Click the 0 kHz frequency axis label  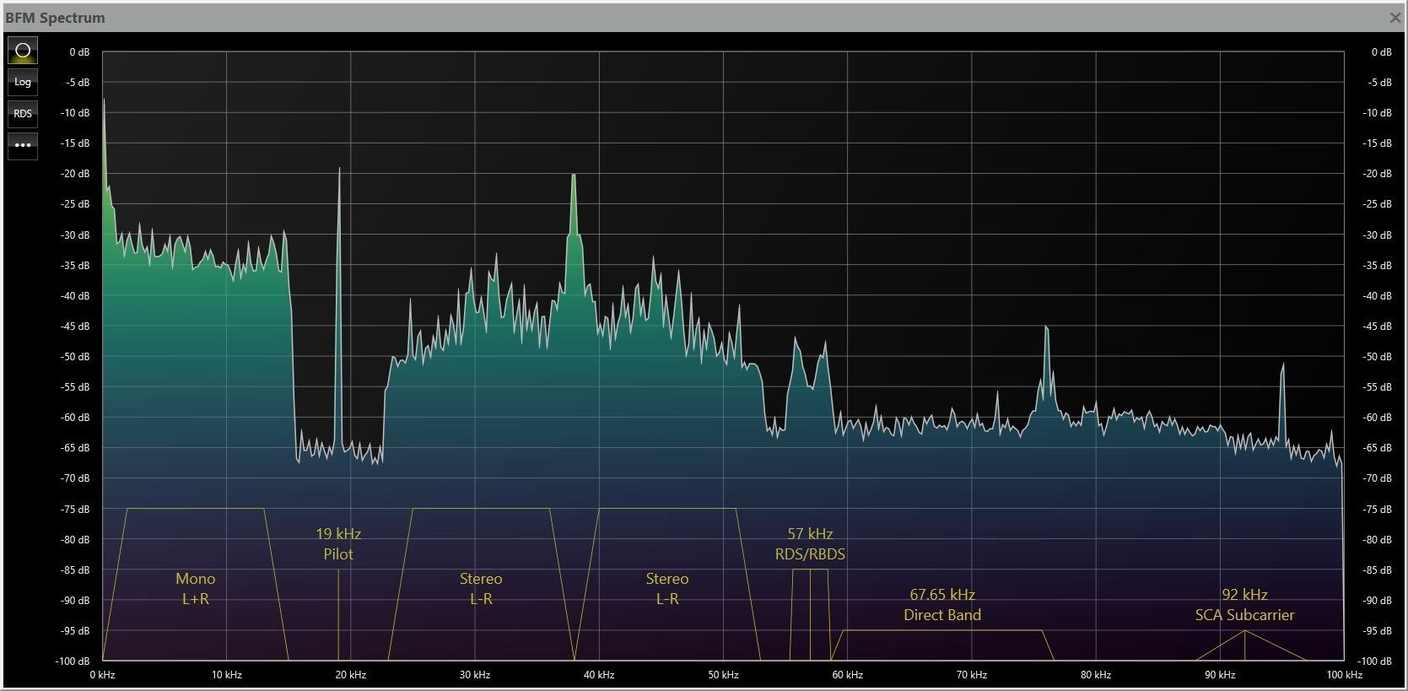pyautogui.click(x=103, y=675)
